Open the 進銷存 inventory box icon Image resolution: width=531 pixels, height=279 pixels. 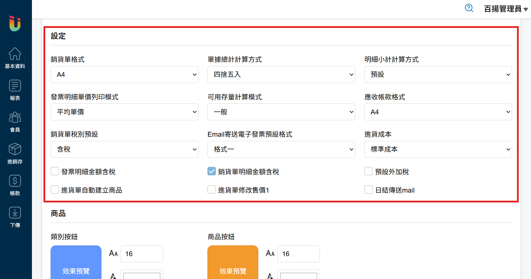[x=15, y=149]
